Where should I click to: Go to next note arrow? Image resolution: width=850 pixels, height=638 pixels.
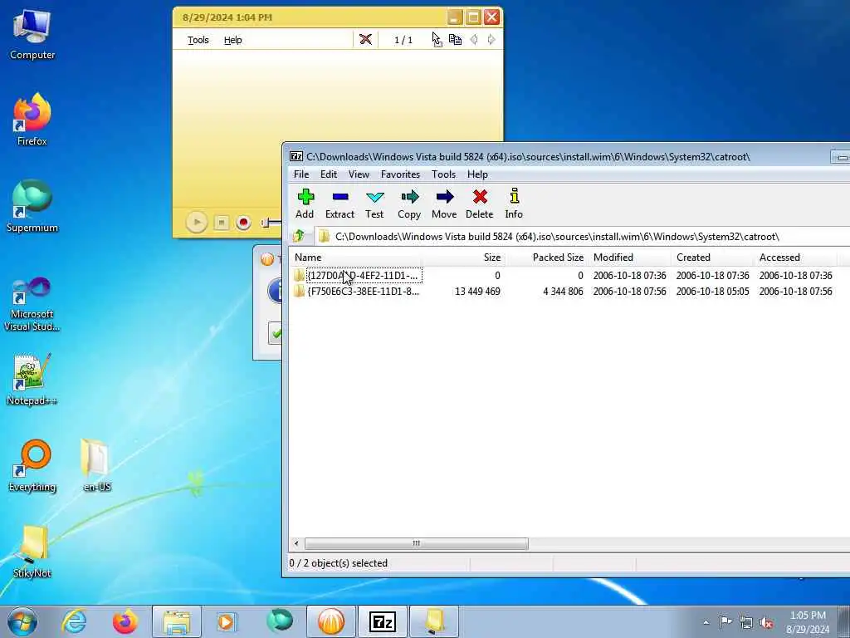491,40
